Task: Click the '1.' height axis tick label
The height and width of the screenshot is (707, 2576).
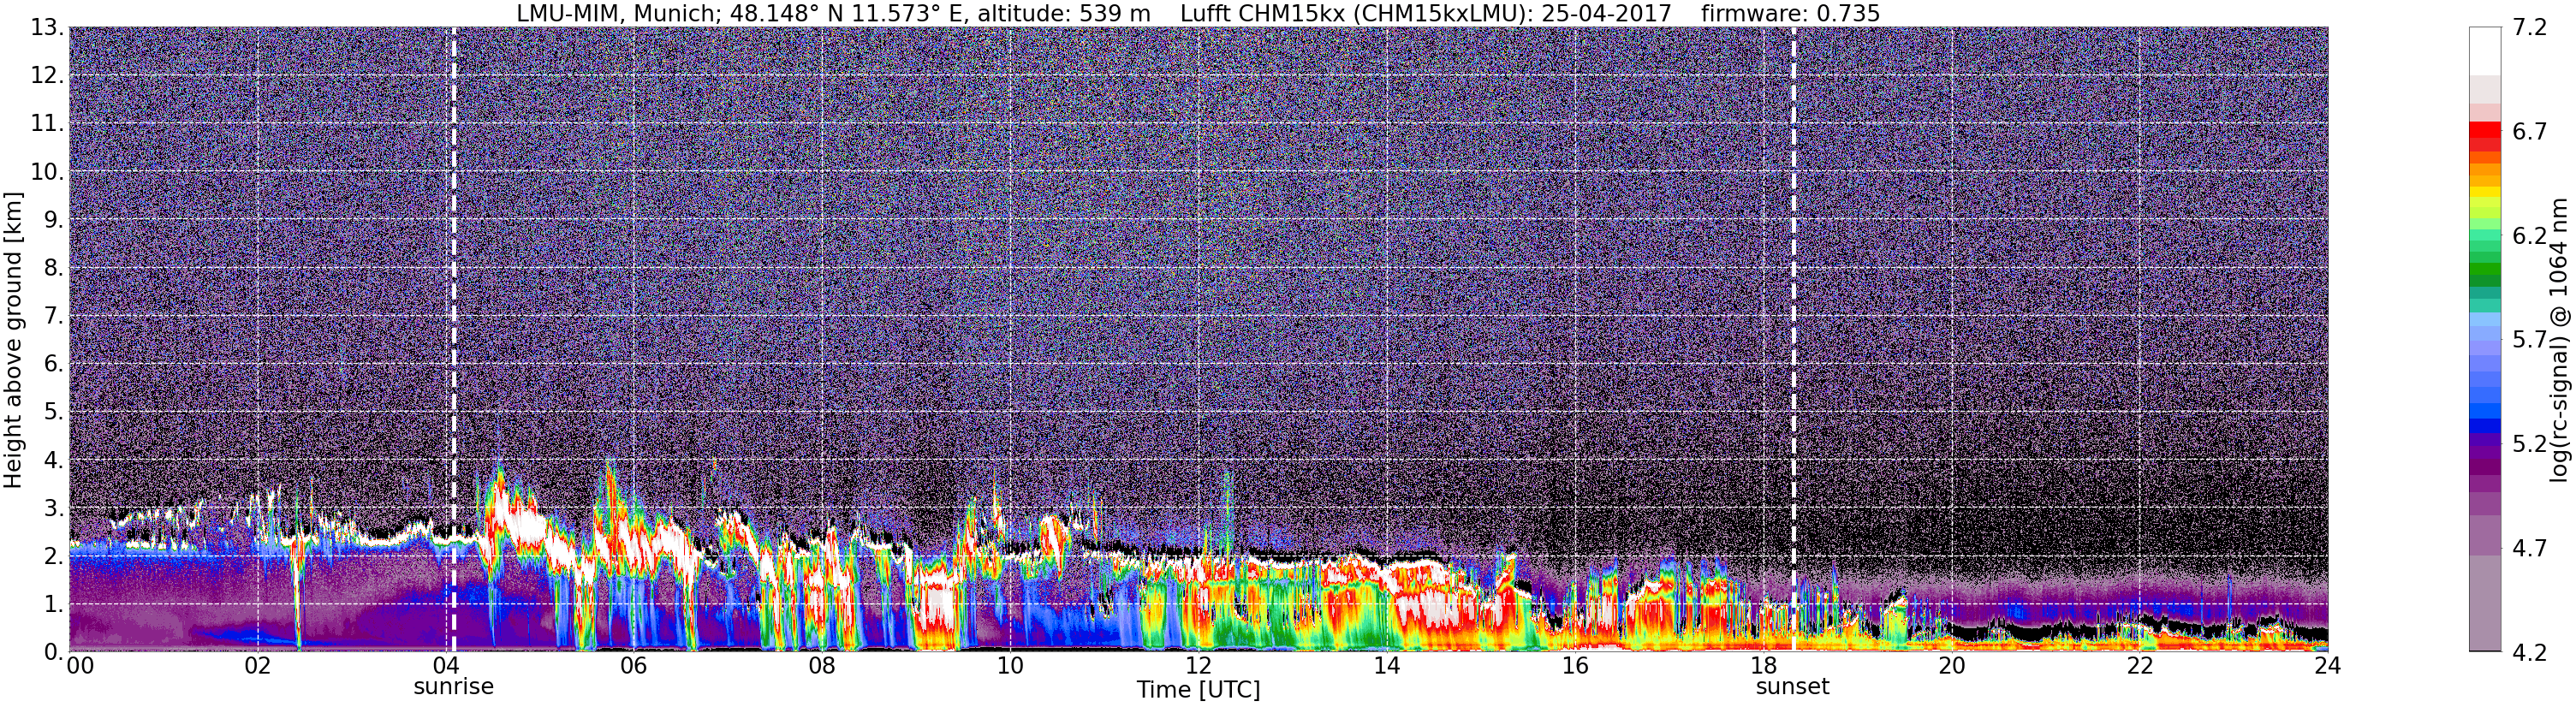Action: 54,603
